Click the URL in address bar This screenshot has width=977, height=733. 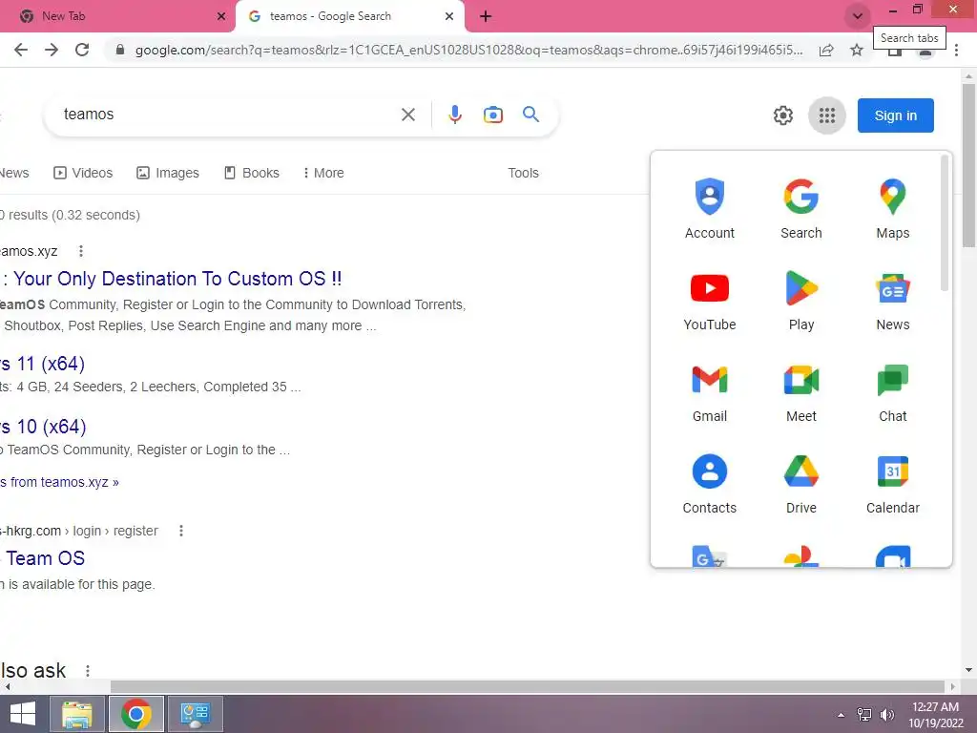click(x=468, y=50)
